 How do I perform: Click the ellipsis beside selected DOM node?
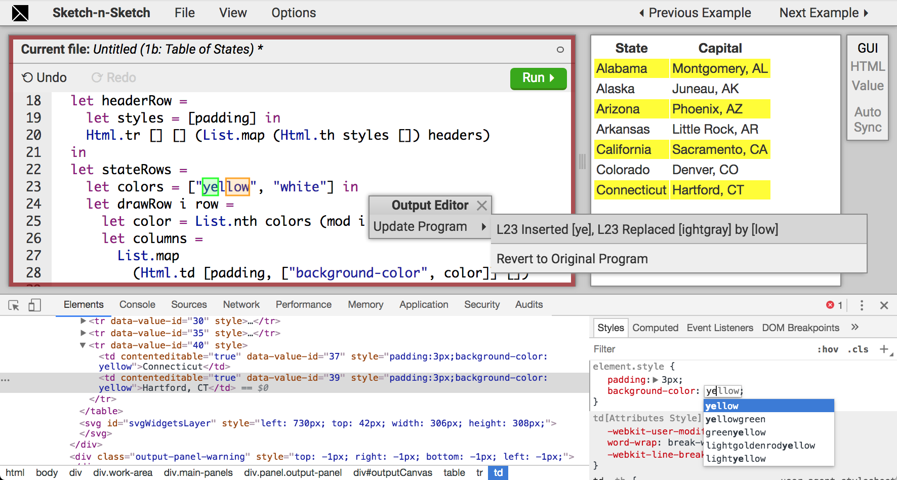pyautogui.click(x=5, y=379)
